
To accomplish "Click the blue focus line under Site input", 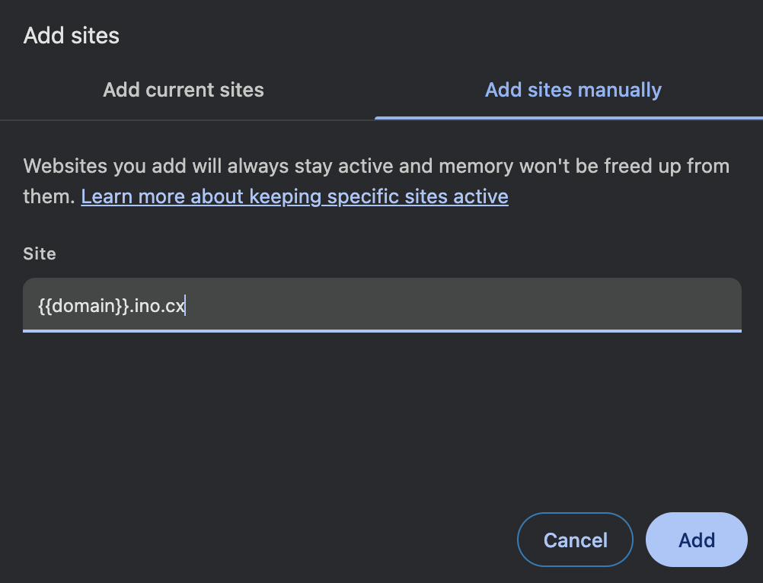I will pos(381,331).
